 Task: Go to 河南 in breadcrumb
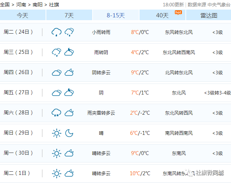[21, 5]
